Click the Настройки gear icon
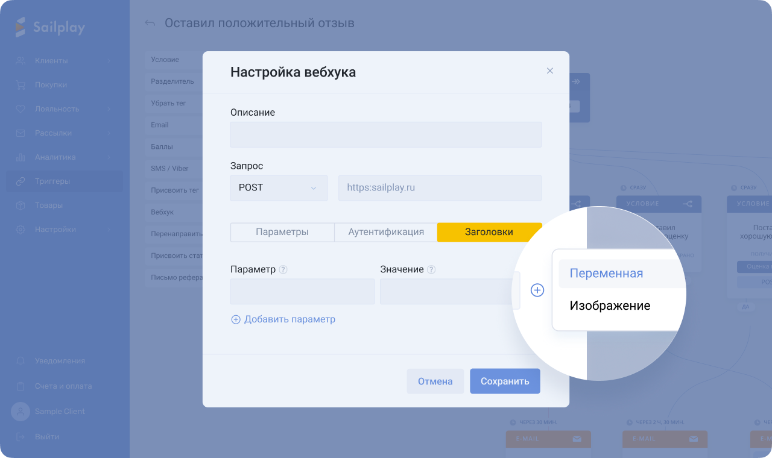 (21, 230)
